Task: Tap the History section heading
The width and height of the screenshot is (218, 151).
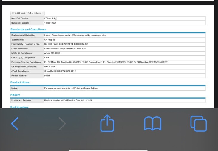Action: [15, 95]
